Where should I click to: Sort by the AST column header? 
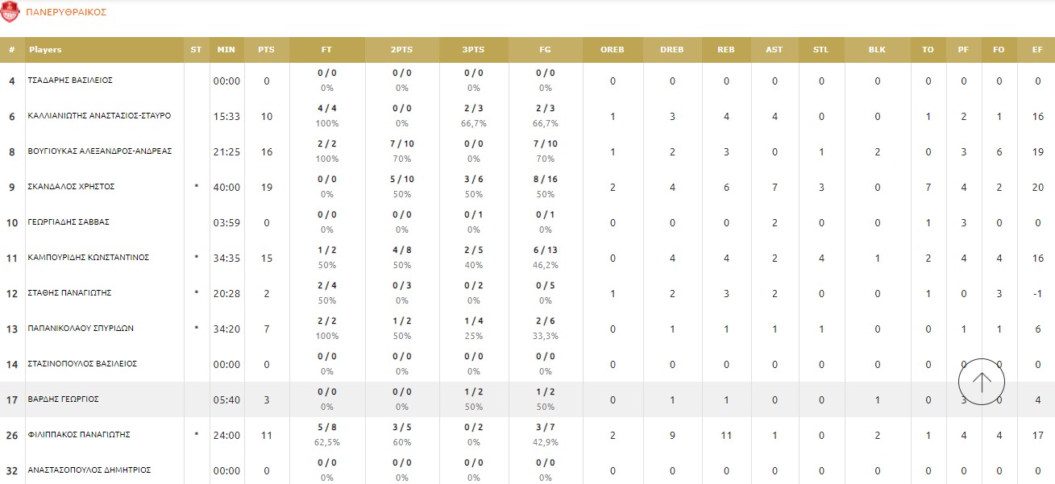click(x=774, y=50)
